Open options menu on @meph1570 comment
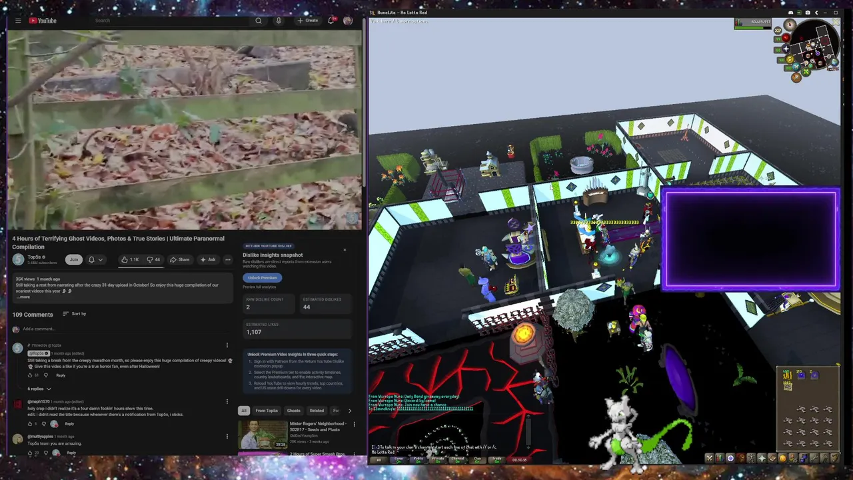 (227, 401)
